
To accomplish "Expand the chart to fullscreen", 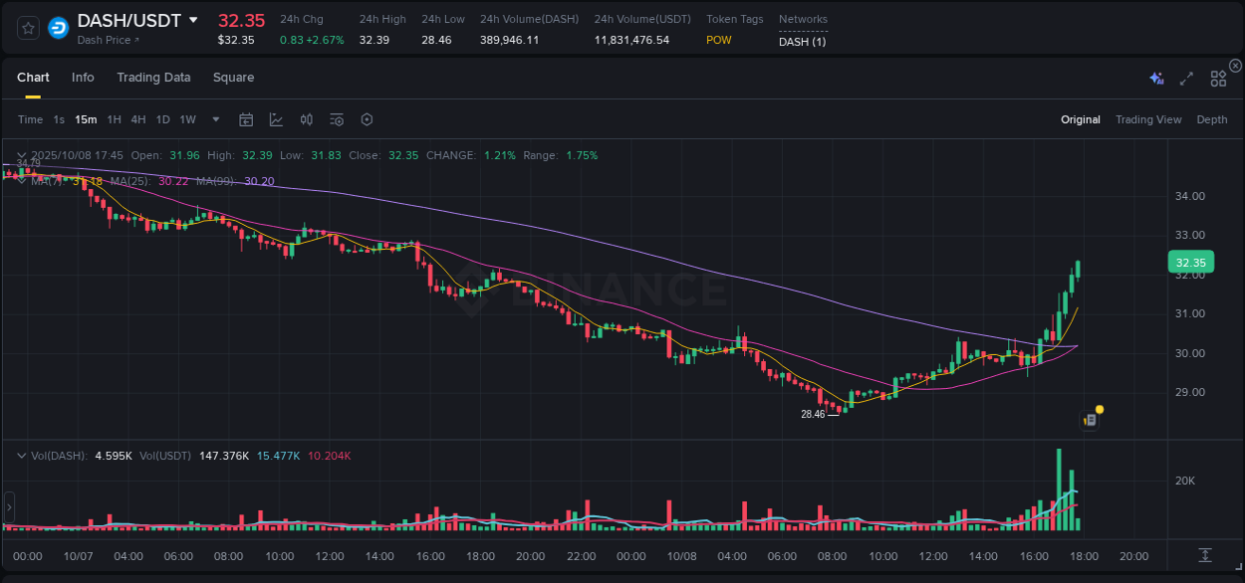I will coord(1186,78).
